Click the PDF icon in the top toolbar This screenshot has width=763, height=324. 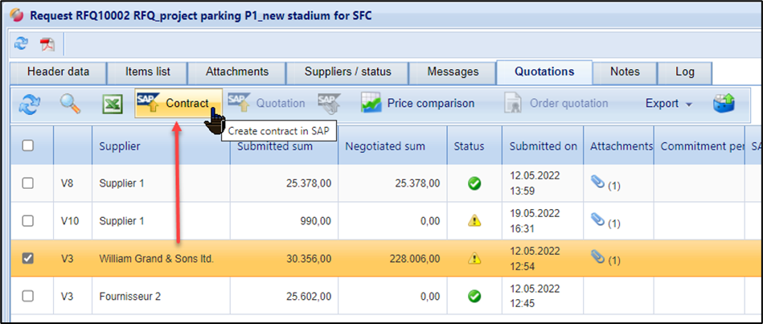click(47, 43)
